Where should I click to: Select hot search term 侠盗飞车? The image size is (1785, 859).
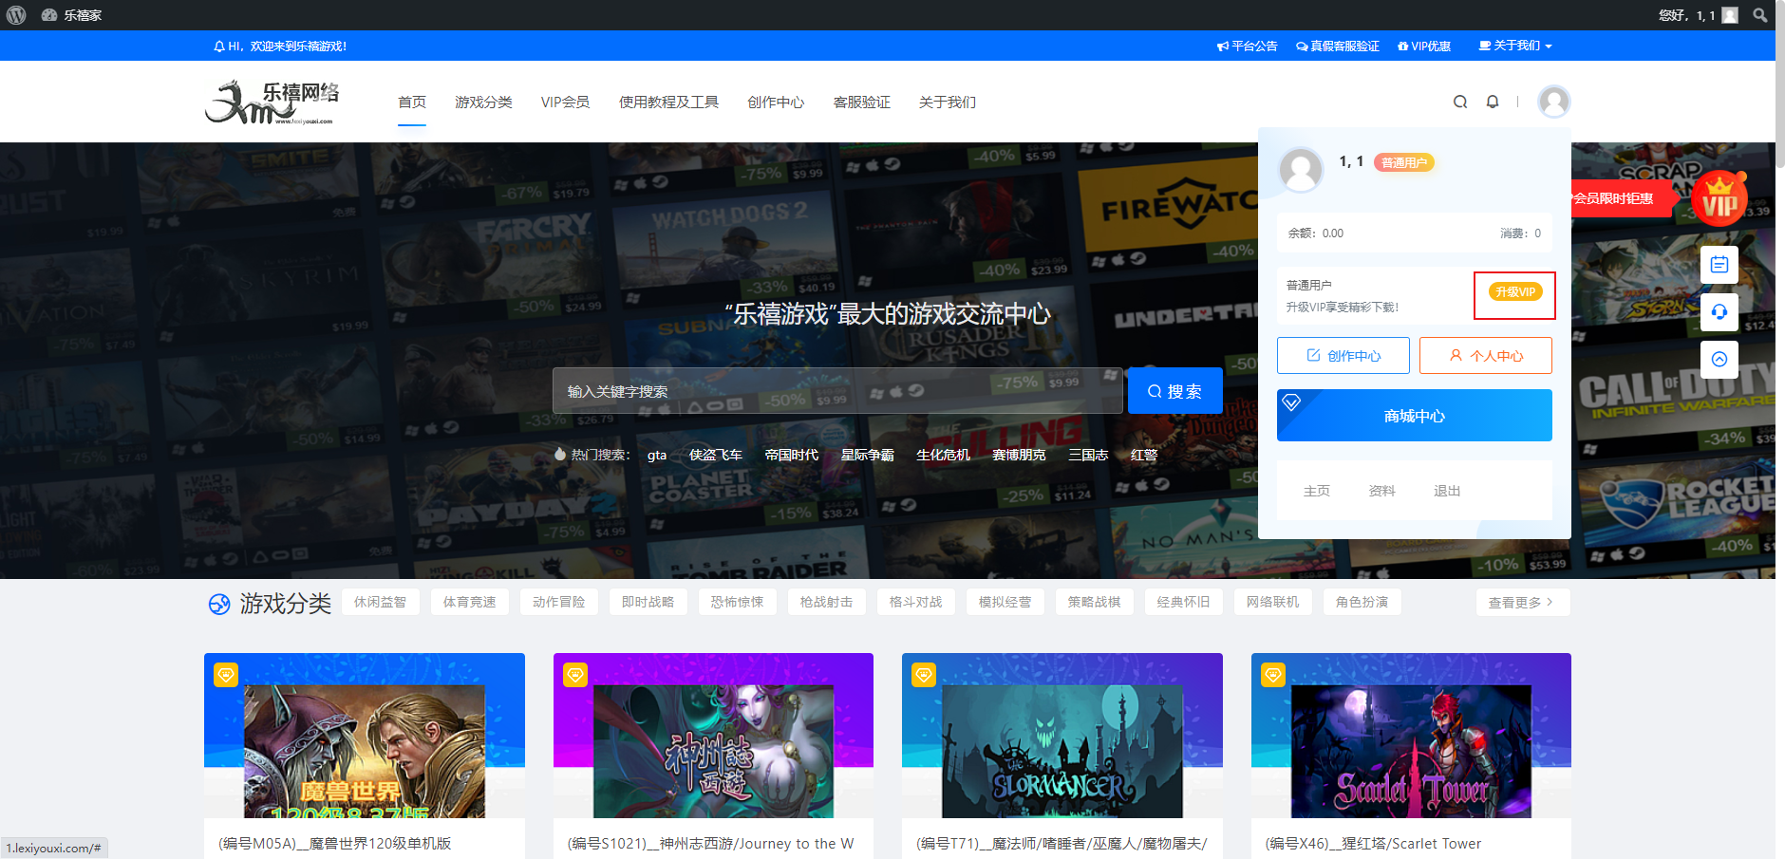coord(716,455)
